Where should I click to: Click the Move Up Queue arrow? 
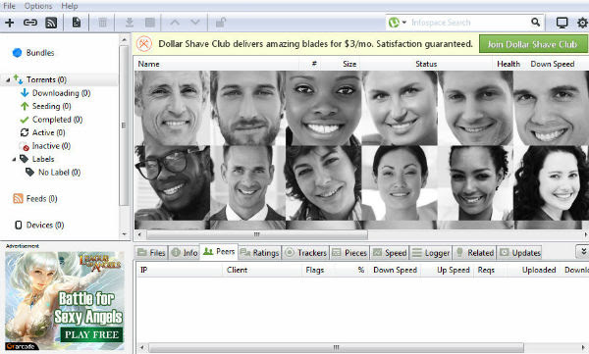click(175, 23)
